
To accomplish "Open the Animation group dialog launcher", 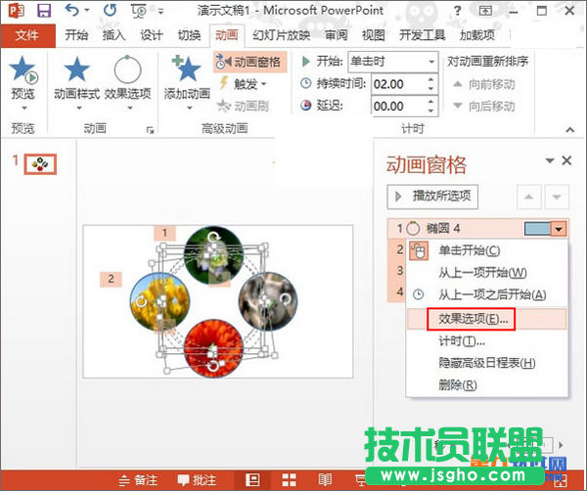I will click(150, 130).
